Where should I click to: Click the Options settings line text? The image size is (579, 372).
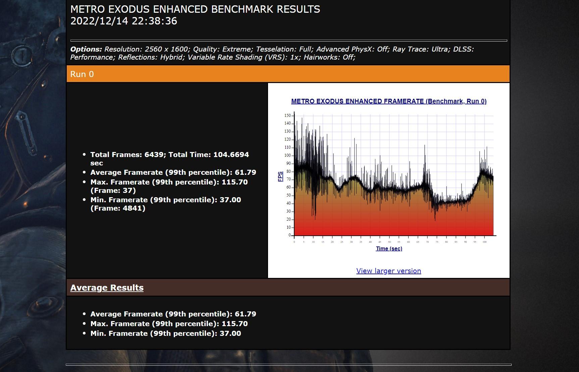[x=272, y=53]
